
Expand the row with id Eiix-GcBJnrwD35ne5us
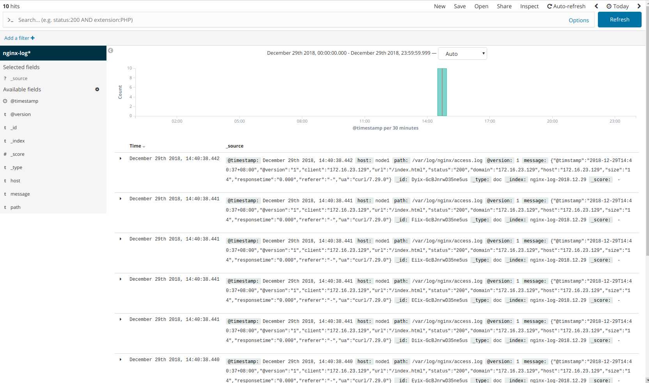(x=121, y=239)
